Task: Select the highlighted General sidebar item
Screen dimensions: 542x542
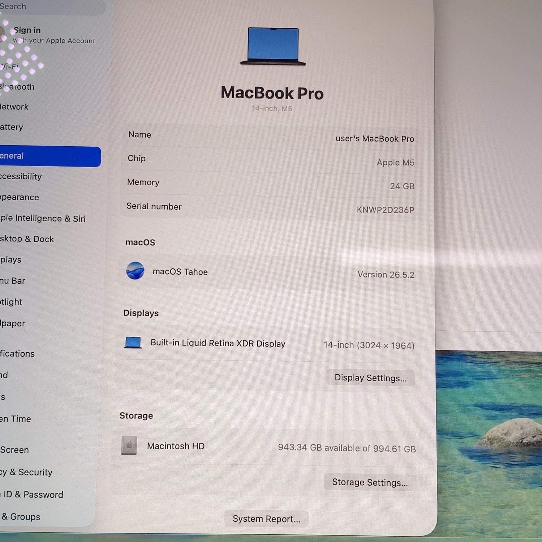Action: (50, 156)
